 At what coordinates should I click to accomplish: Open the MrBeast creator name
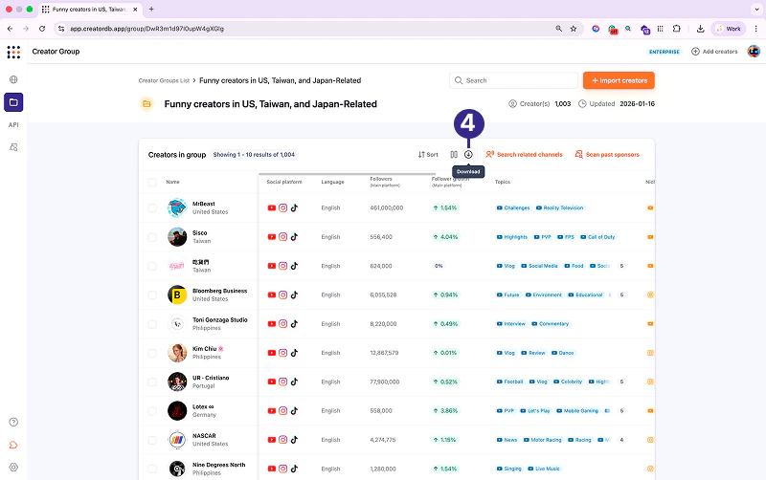[204, 204]
